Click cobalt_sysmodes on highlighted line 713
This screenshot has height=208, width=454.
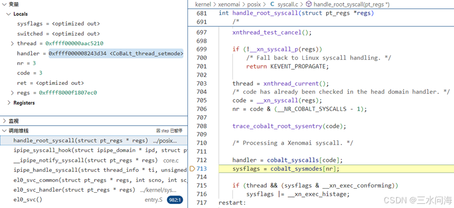tap(296, 169)
